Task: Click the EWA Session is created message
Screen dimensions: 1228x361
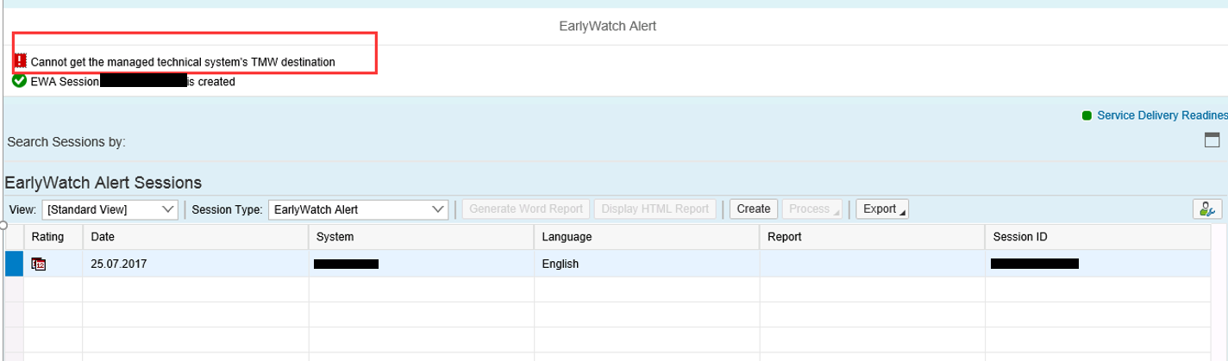Action: pos(133,82)
